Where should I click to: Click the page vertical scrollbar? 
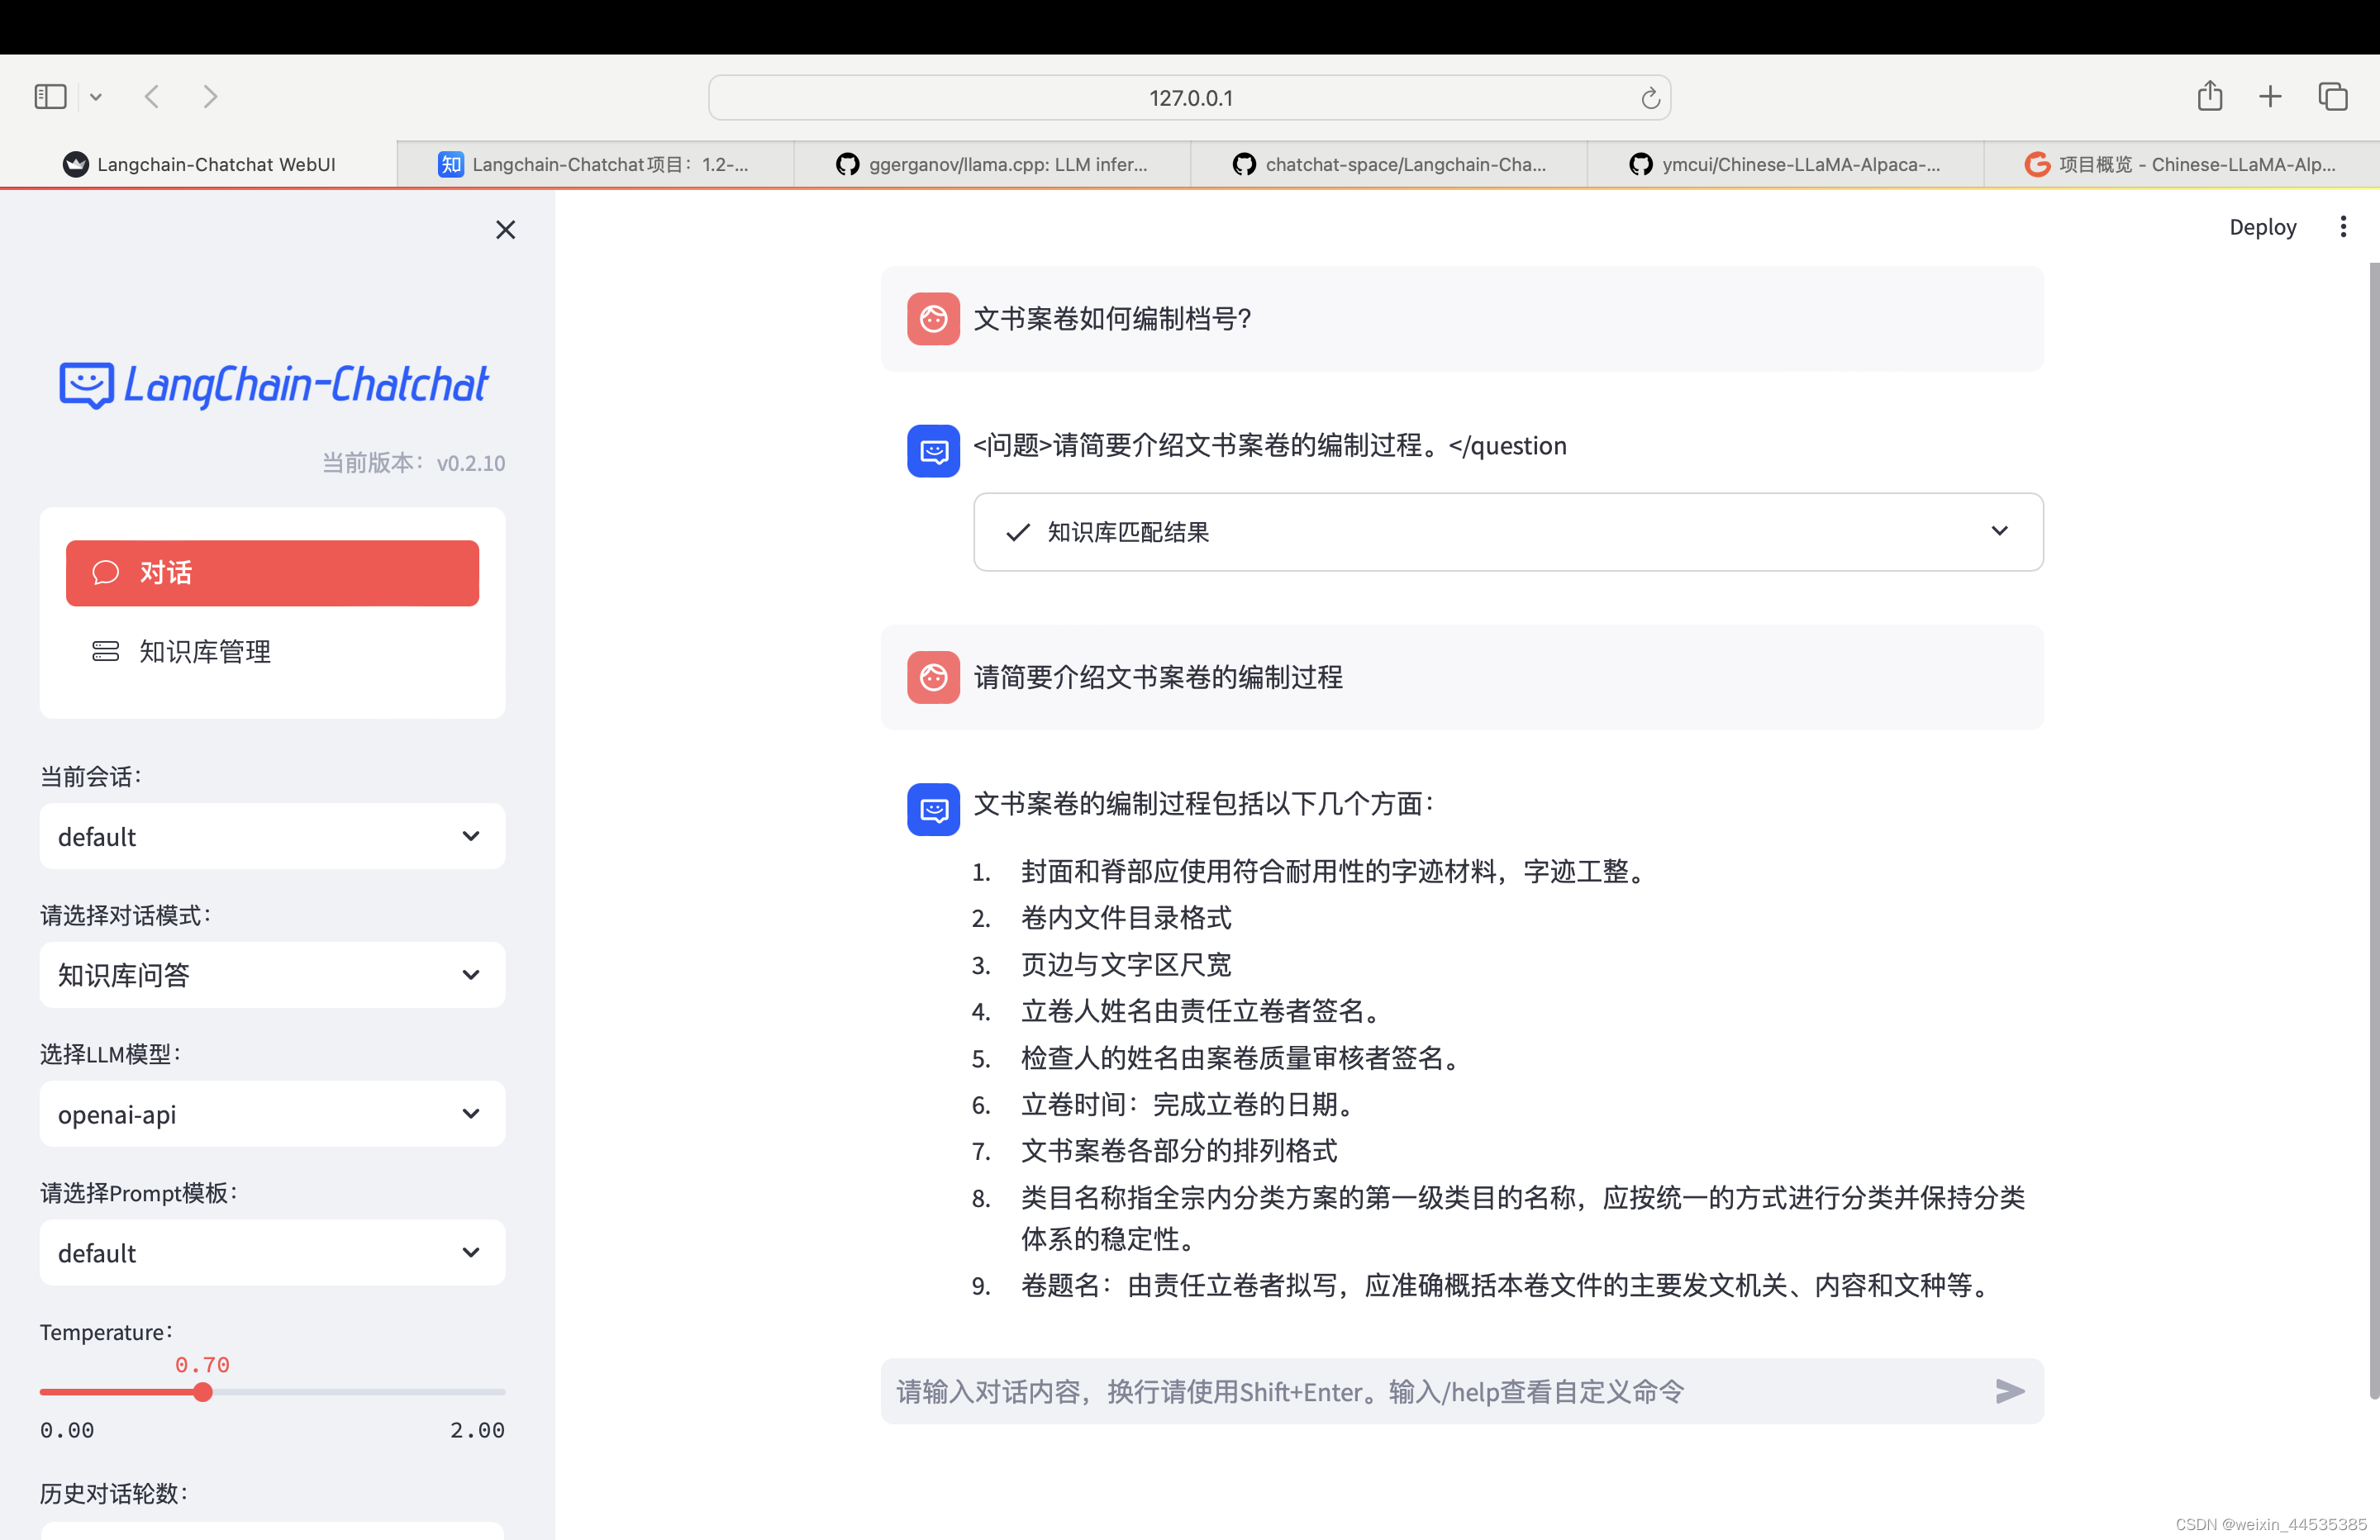[2374, 830]
